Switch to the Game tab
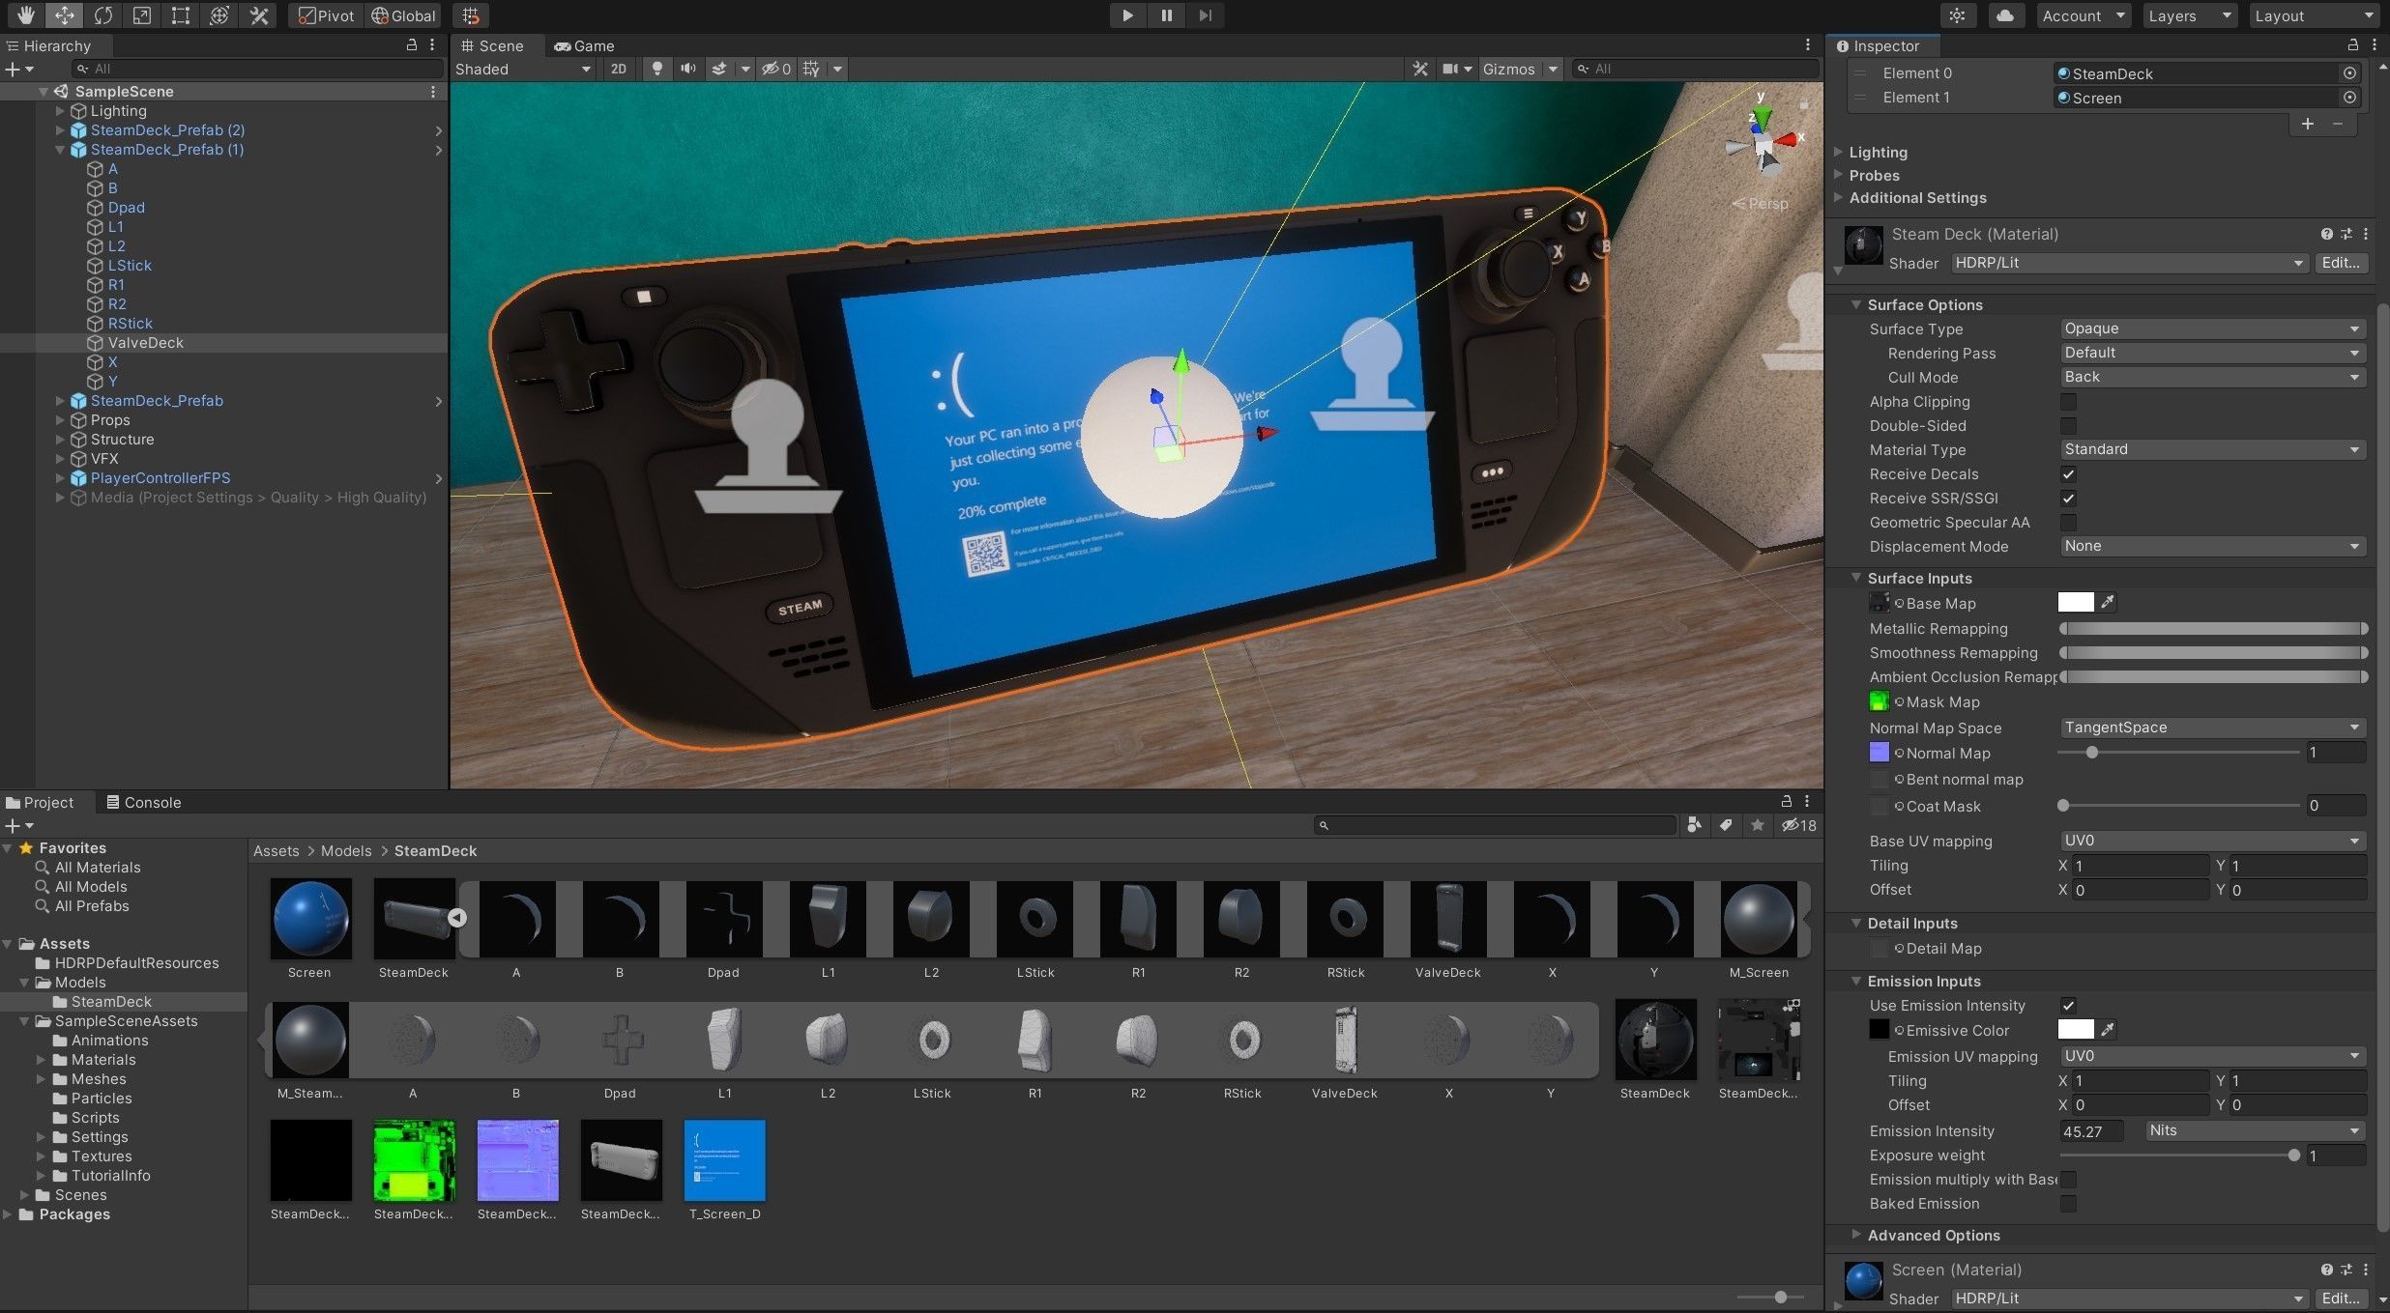Screen dimensions: 2390x1313 click(584, 45)
